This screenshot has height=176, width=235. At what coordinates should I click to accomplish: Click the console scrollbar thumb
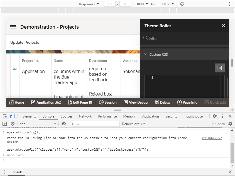pos(232,153)
